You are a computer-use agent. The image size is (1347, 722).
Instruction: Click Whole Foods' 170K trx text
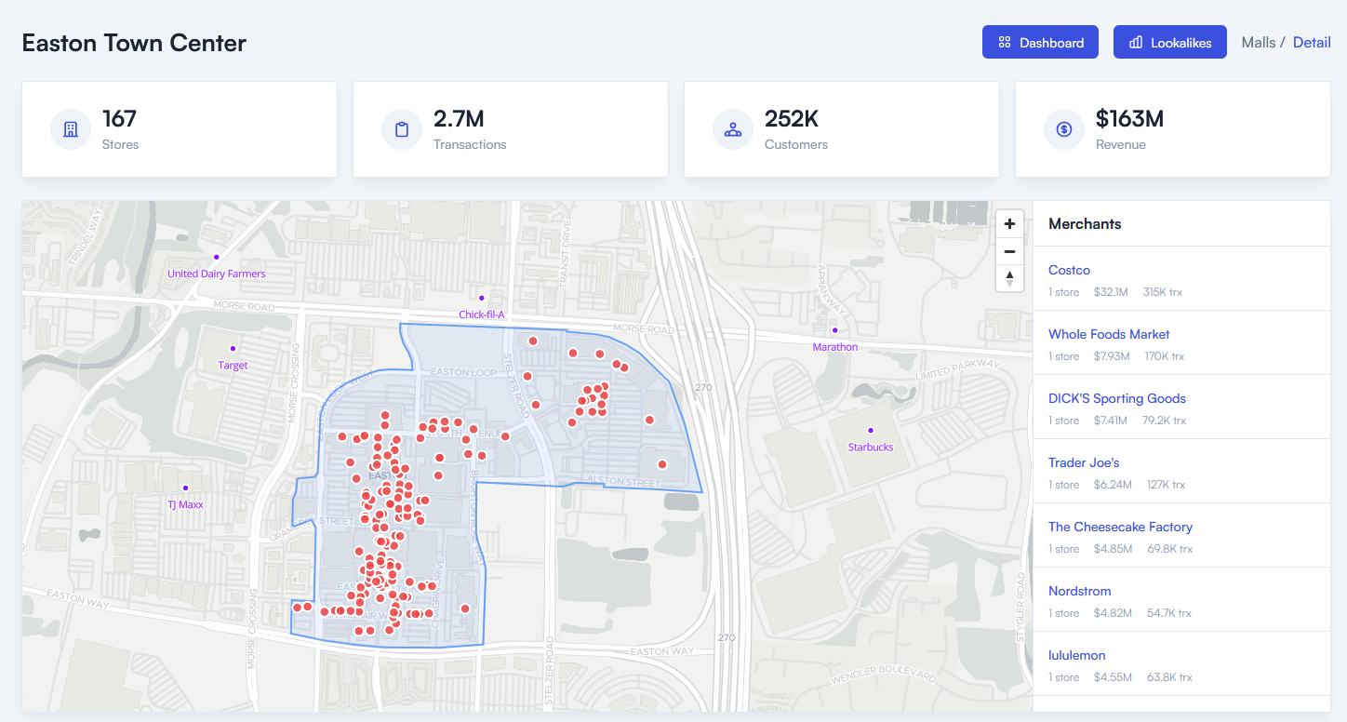[x=1164, y=356]
